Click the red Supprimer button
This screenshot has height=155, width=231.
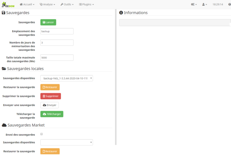[x=50, y=96]
